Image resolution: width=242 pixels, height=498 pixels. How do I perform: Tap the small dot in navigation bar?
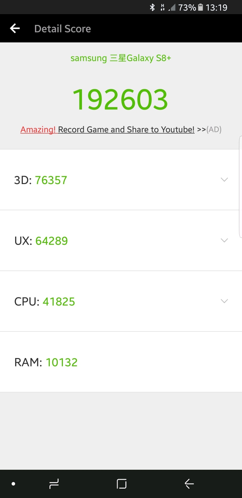click(13, 484)
